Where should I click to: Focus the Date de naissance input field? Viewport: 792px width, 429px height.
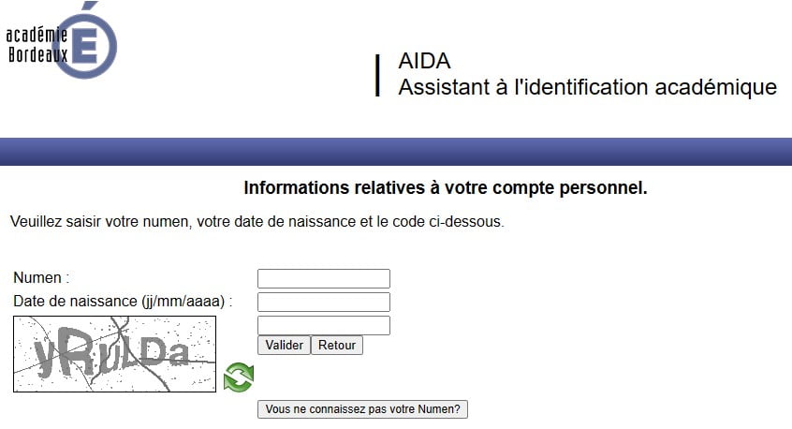point(324,302)
